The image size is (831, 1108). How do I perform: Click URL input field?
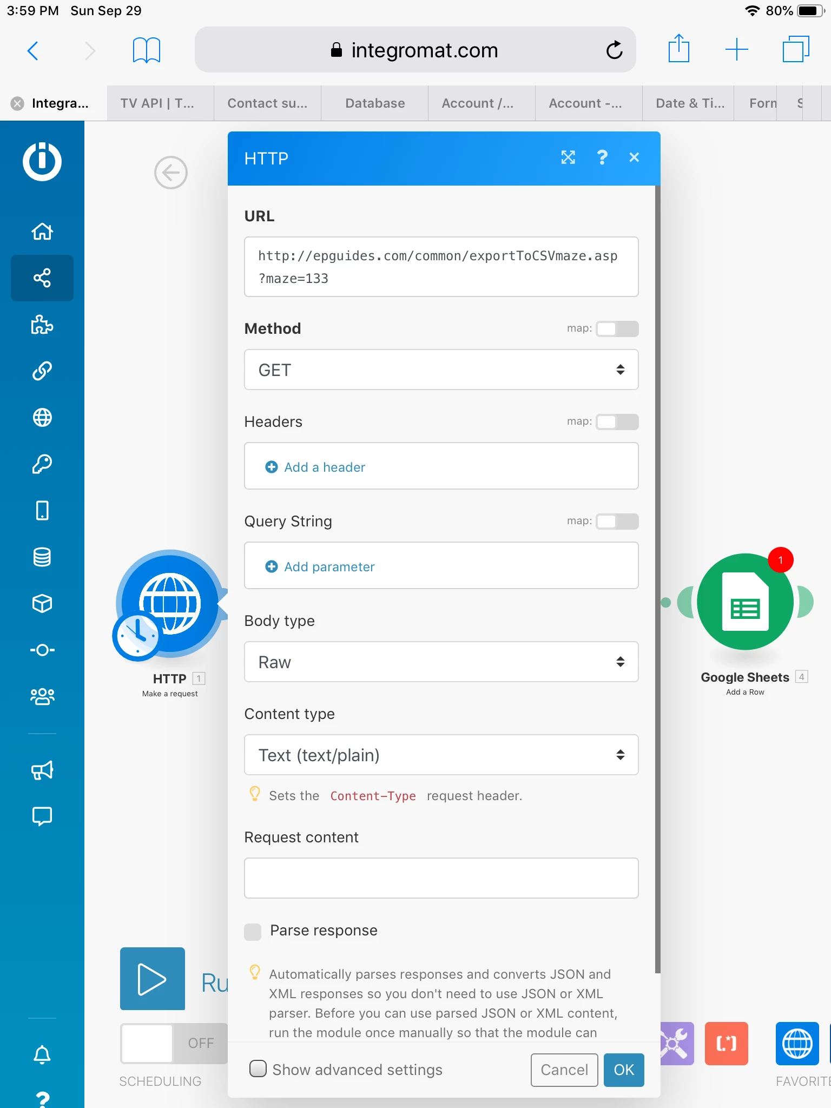(x=441, y=267)
